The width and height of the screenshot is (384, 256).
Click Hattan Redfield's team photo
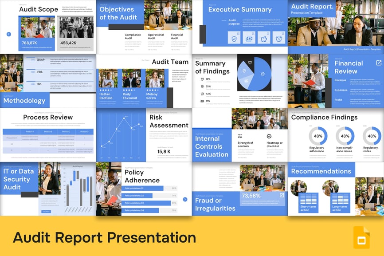[108, 78]
